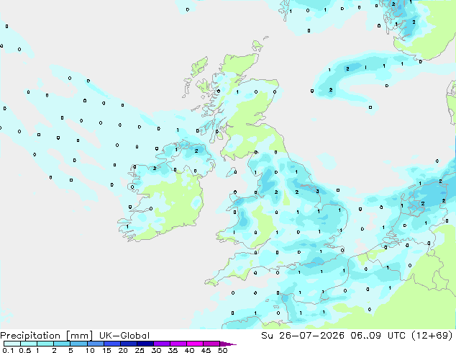Select the 45–50 mm legend color swatch
456x353 pixels.
pyautogui.click(x=211, y=344)
